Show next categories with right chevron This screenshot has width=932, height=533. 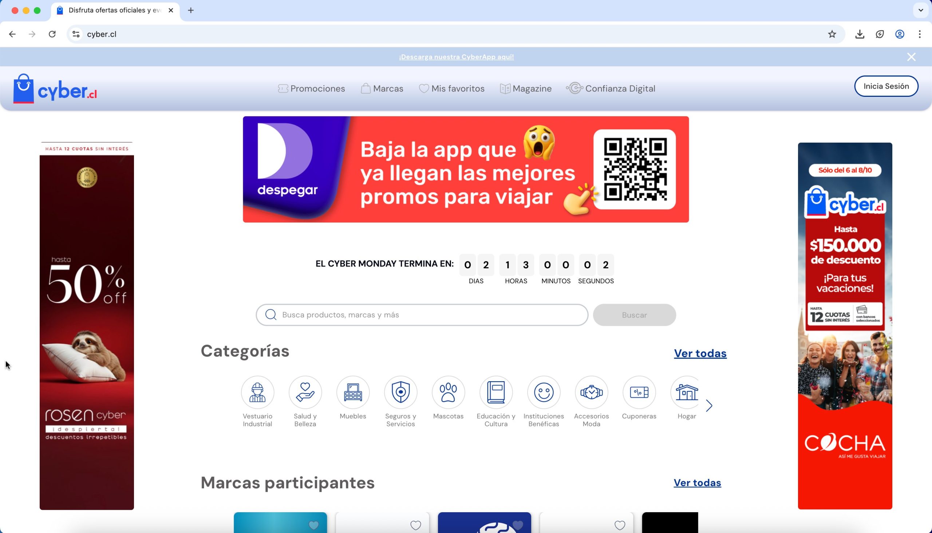(709, 405)
